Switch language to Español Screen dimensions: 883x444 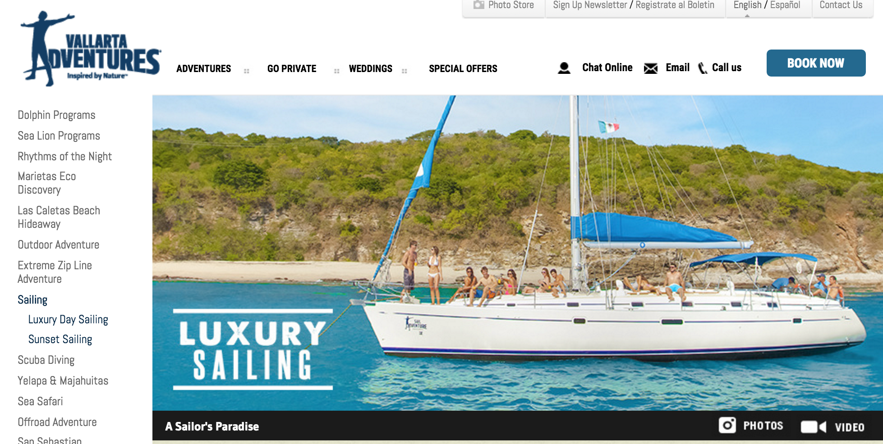pos(785,5)
